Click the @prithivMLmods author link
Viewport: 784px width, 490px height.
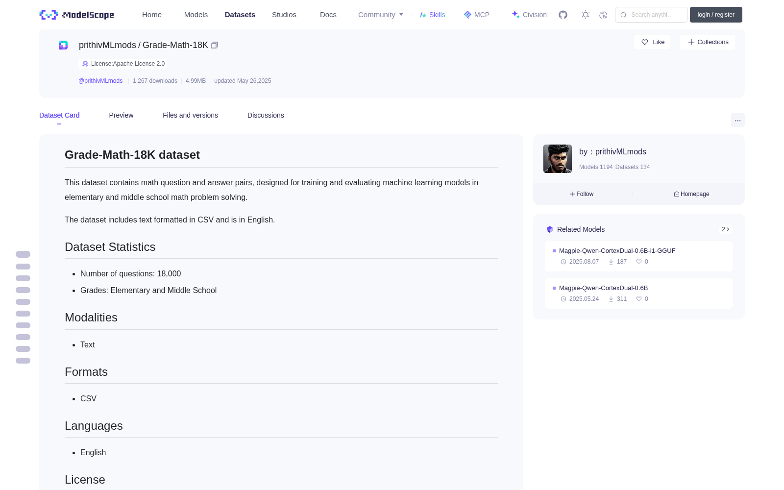[100, 81]
